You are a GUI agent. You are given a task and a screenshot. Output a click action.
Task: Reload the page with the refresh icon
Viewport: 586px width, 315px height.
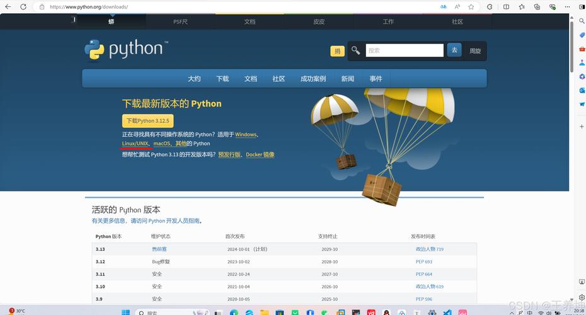coord(23,7)
